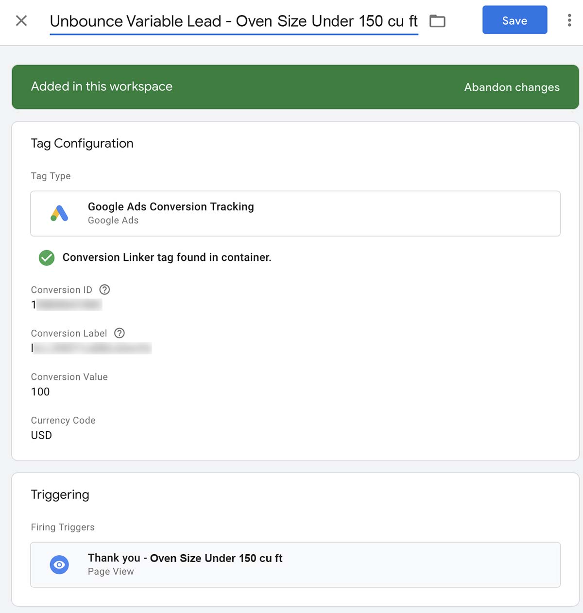The height and width of the screenshot is (613, 583).
Task: Close the tag editor with X icon
Action: (x=21, y=20)
